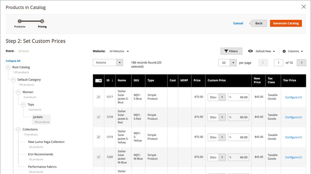
Task: Click the Columns gear icon
Action: (284, 51)
